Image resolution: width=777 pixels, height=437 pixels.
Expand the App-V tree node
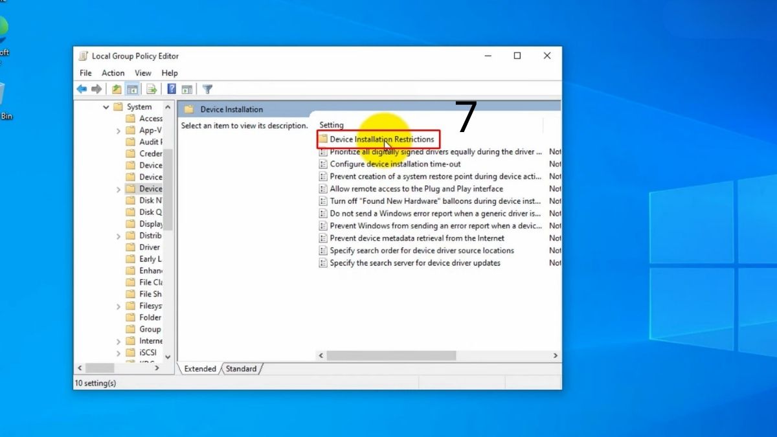pos(118,131)
